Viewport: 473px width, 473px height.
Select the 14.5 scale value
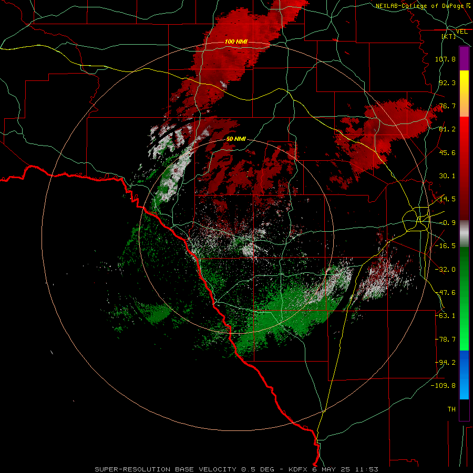(x=447, y=199)
